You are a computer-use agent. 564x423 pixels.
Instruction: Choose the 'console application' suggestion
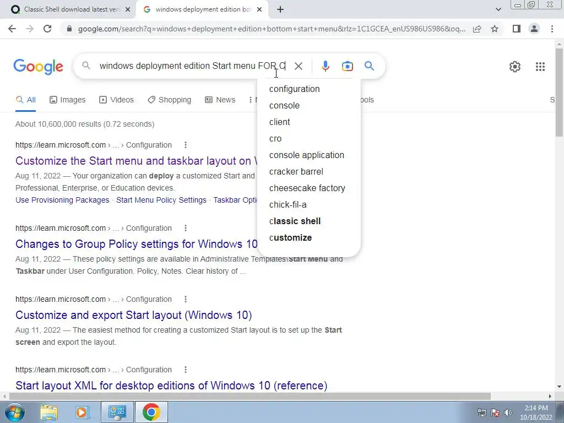[309, 155]
